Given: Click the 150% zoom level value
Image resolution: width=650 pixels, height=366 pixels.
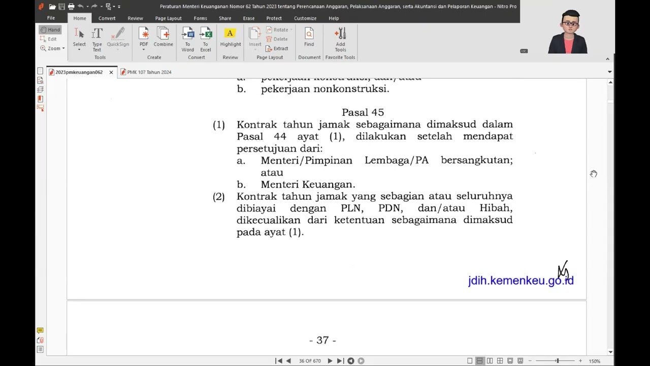Looking at the screenshot, I should (595, 361).
